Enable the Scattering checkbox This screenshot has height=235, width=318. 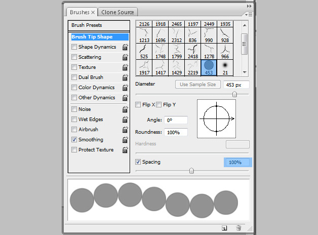pyautogui.click(x=74, y=57)
